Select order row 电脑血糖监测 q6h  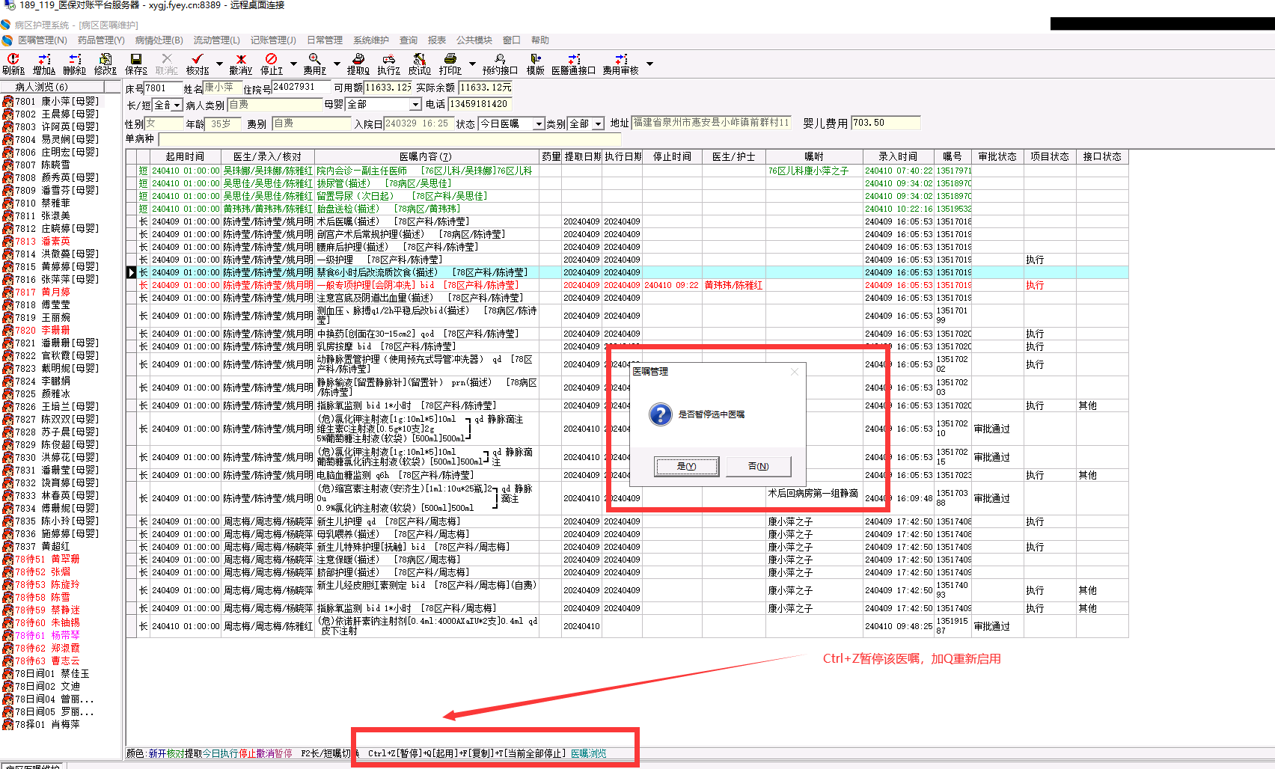(x=627, y=475)
